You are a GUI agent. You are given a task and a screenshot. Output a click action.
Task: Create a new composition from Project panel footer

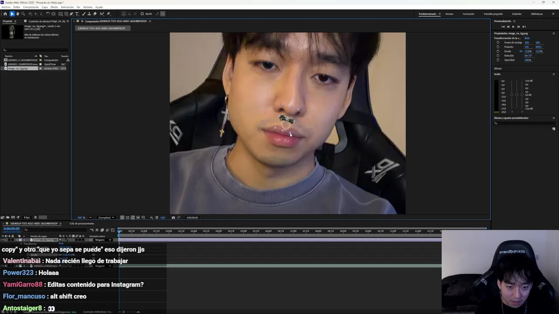point(13,217)
